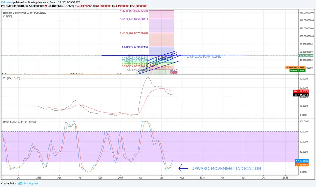Screen dimensions: 316x187
Task: Select the 1.618(72.65969215) Fibonacci label
Action: click(x=135, y=47)
